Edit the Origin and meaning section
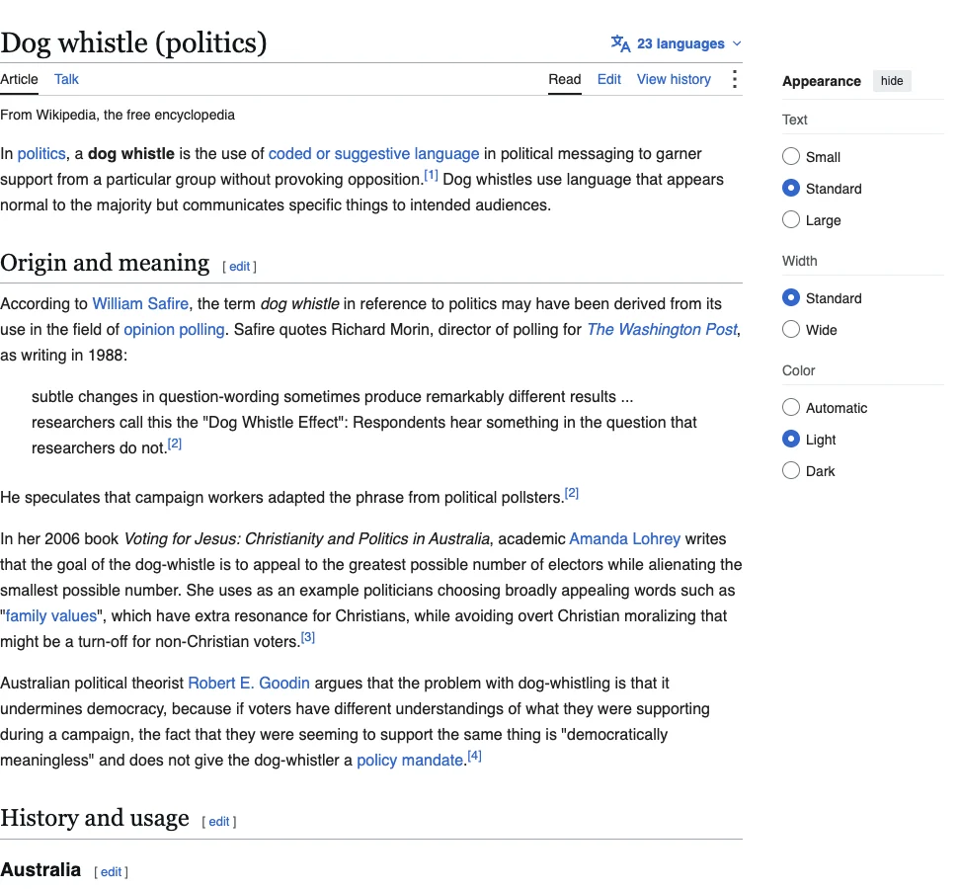The height and width of the screenshot is (889, 960). [x=239, y=267]
